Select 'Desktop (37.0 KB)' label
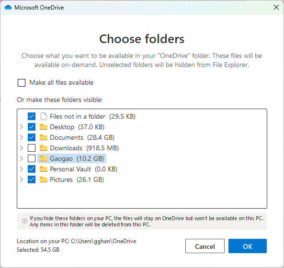Image resolution: width=284 pixels, height=268 pixels. click(77, 127)
